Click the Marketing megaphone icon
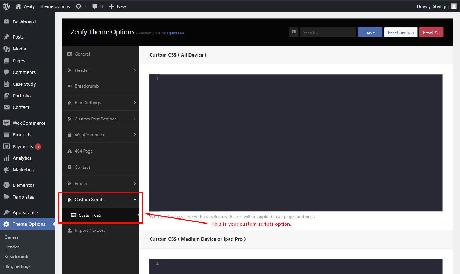Viewport: 460px width, 274px height. pyautogui.click(x=6, y=169)
